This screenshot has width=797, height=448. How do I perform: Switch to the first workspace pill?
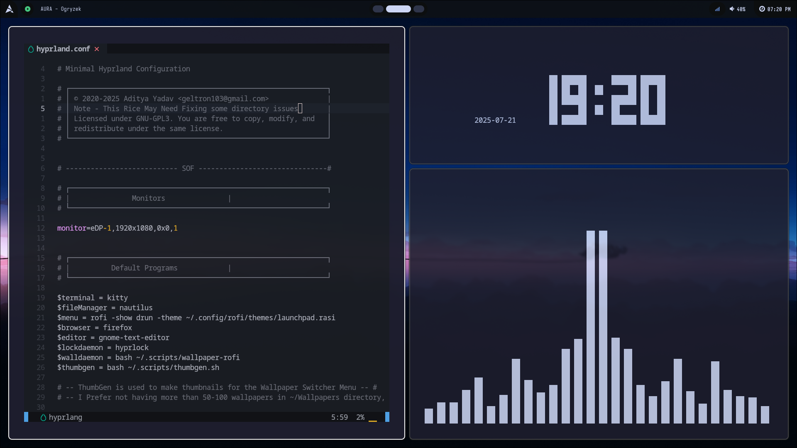tap(378, 9)
